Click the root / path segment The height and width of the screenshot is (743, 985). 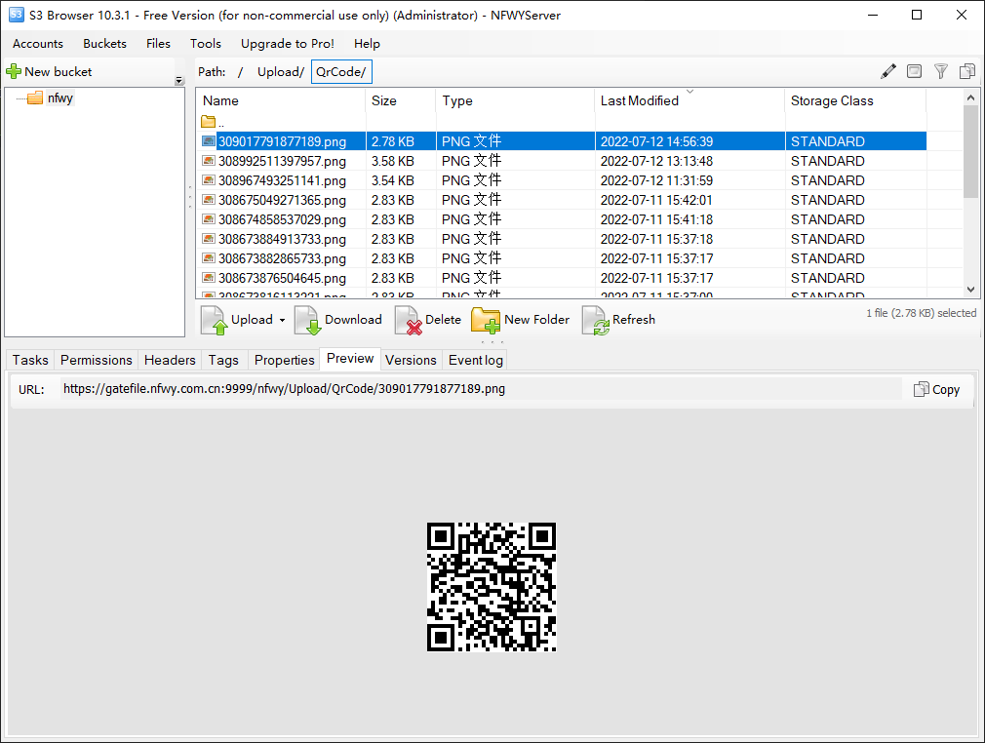tap(240, 71)
